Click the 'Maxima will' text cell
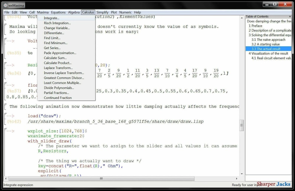 coord(114,29)
